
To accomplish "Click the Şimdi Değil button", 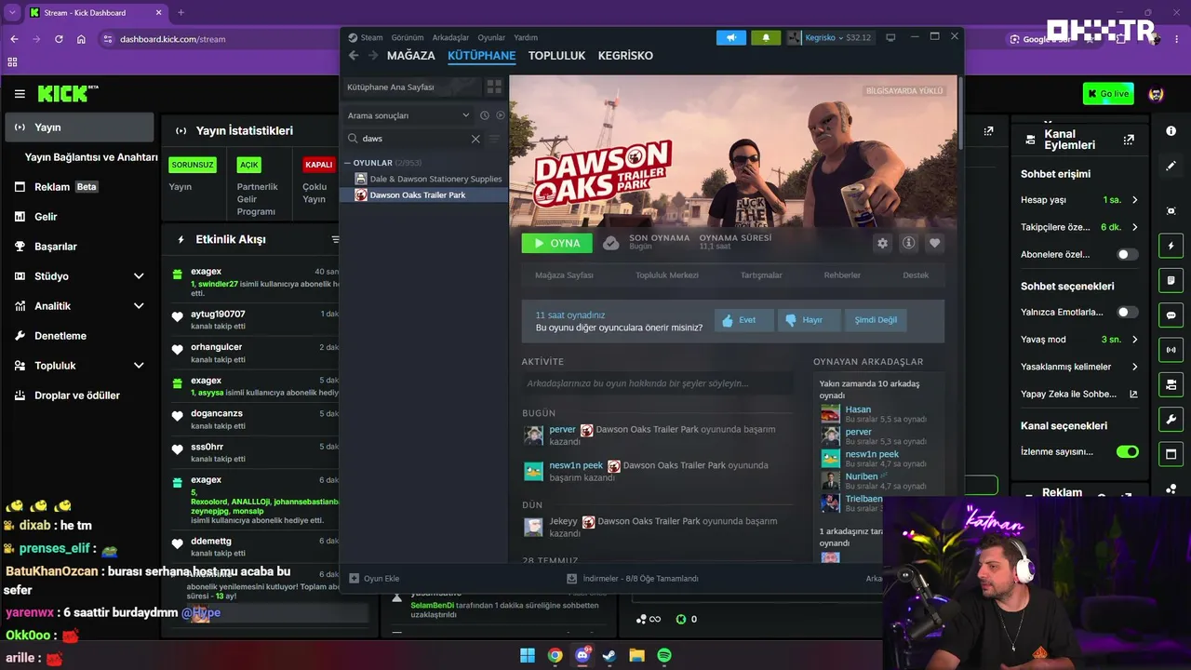I will pos(876,320).
